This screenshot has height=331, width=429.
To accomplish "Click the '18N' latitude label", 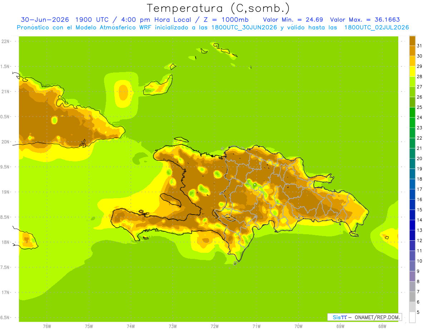I will coord(6,242).
